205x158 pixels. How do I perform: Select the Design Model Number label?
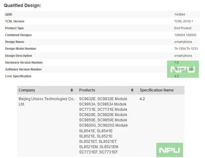tap(20, 49)
